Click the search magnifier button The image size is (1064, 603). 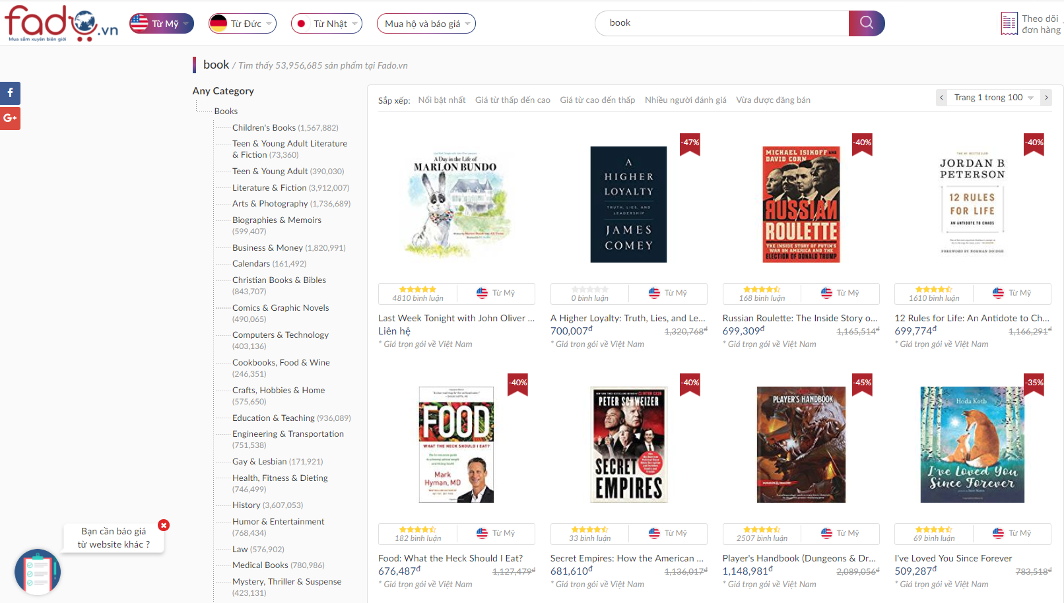point(867,23)
